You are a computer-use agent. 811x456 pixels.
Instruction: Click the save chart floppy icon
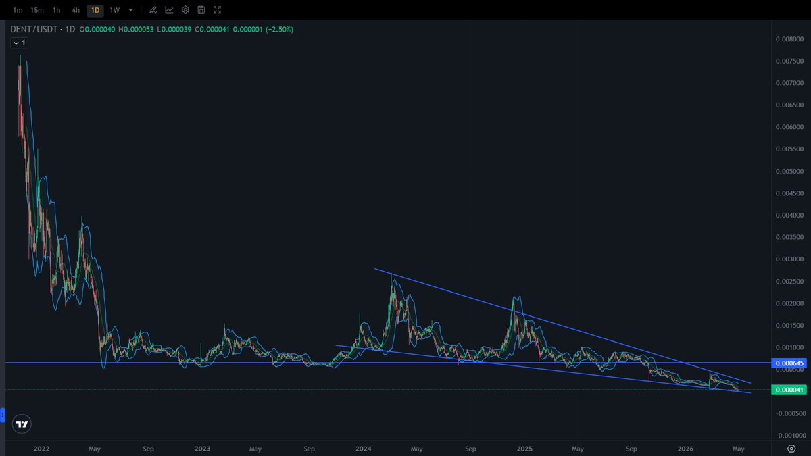coord(201,10)
